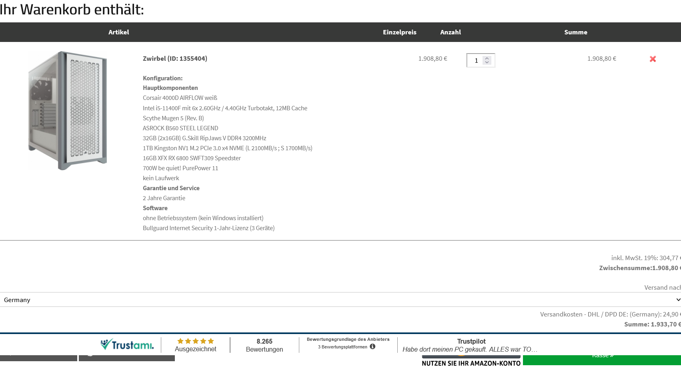Select the Scythe Mugen 5 (Rev. B) line
The width and height of the screenshot is (681, 368).
point(173,118)
